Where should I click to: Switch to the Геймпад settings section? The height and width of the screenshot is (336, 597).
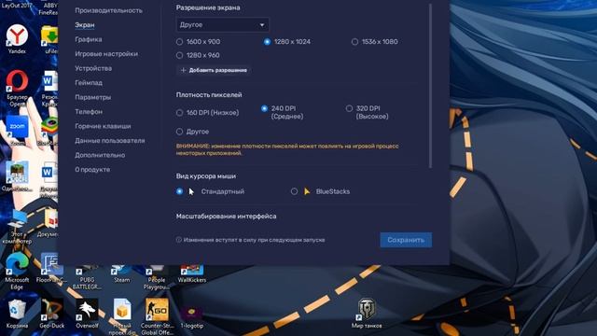[x=89, y=83]
